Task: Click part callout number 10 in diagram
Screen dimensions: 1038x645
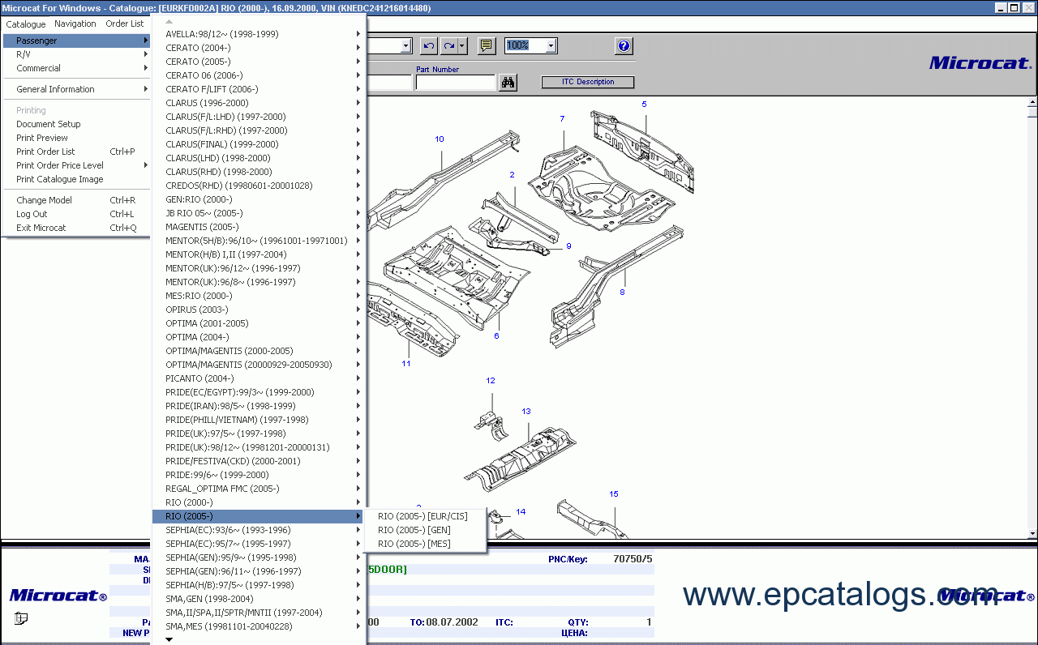Action: [440, 139]
